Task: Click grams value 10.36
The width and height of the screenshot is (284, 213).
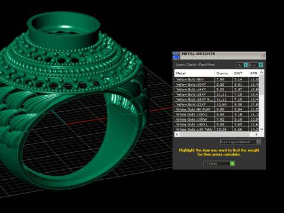Action: pyautogui.click(x=221, y=130)
